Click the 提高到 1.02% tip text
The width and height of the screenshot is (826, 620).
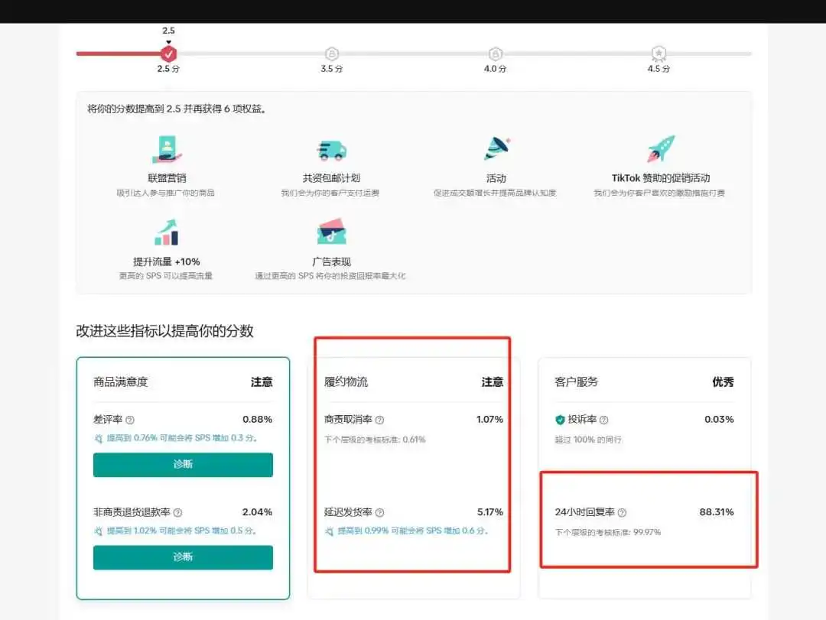coord(182,531)
